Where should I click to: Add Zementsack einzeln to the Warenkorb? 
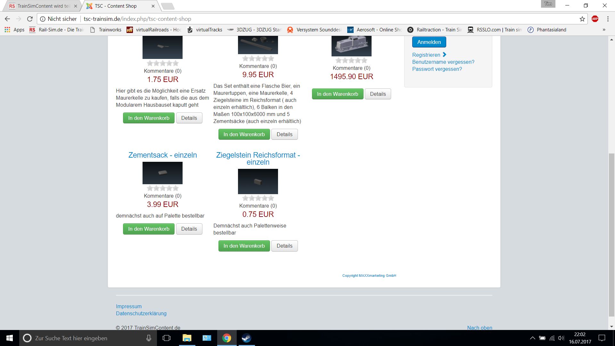pyautogui.click(x=149, y=229)
